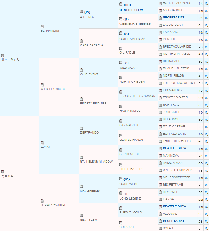
Task: Click the {BC} tag above SEATTLE SLEW
Action: pyautogui.click(x=127, y=5)
